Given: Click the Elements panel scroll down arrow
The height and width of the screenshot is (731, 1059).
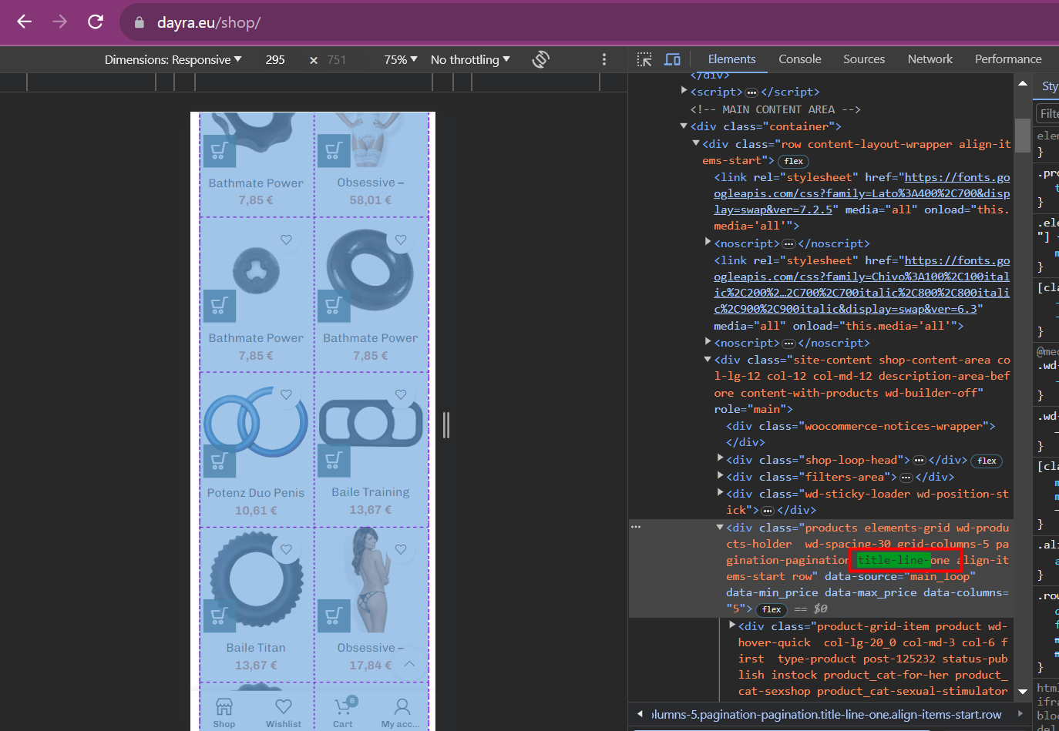Looking at the screenshot, I should [x=1023, y=691].
